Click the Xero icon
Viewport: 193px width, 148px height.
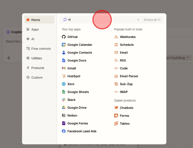click(x=64, y=84)
